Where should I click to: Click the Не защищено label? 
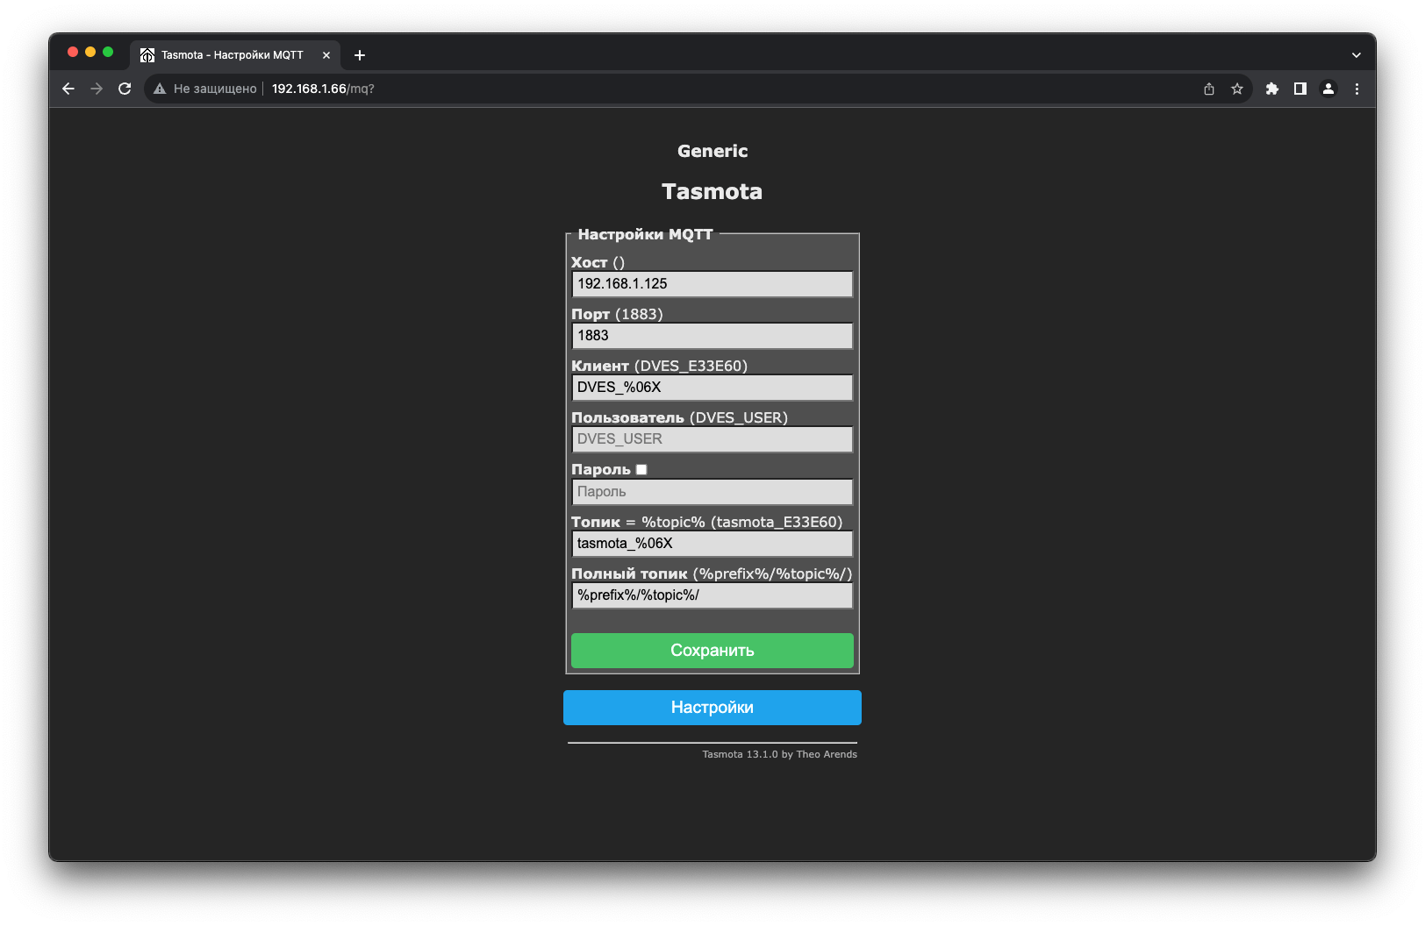coord(215,89)
